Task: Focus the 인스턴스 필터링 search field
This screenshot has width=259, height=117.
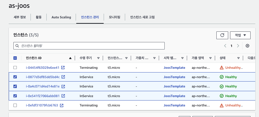Action: [89, 46]
